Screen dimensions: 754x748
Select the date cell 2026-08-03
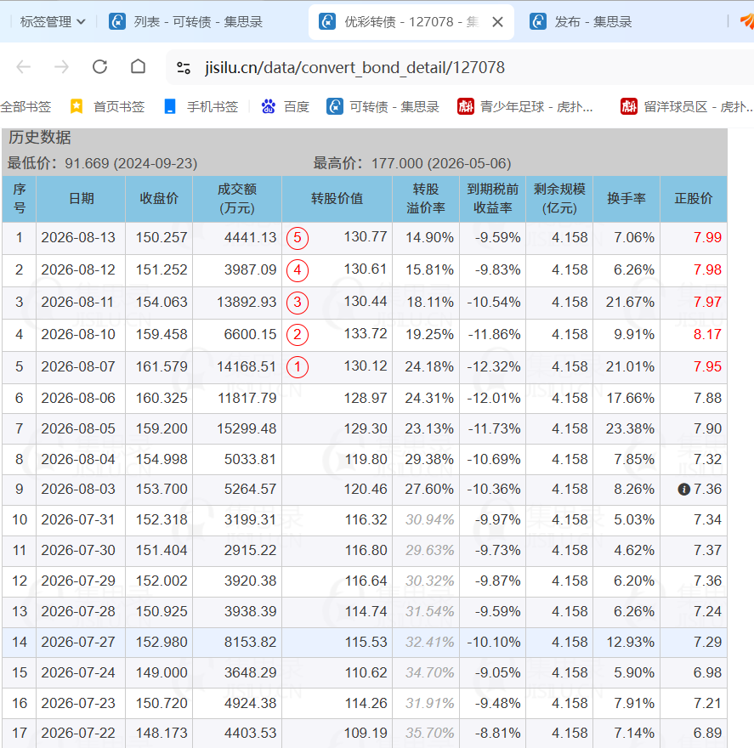(78, 490)
